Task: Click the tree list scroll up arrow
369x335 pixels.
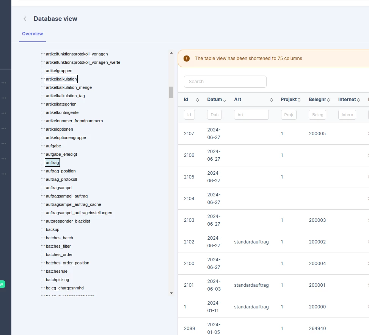Action: (x=171, y=53)
